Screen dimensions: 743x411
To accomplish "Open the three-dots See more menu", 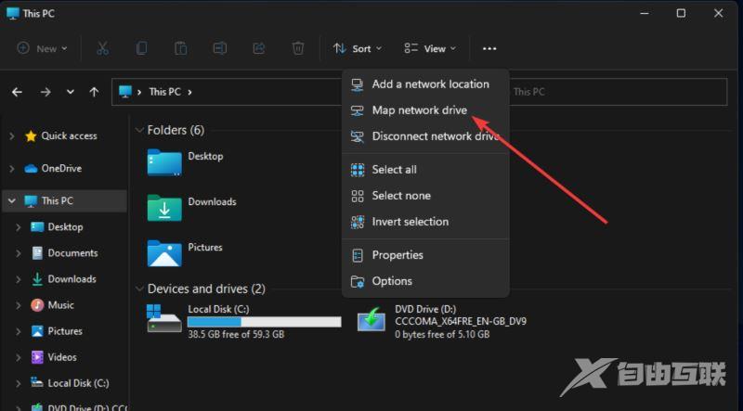I will (489, 49).
